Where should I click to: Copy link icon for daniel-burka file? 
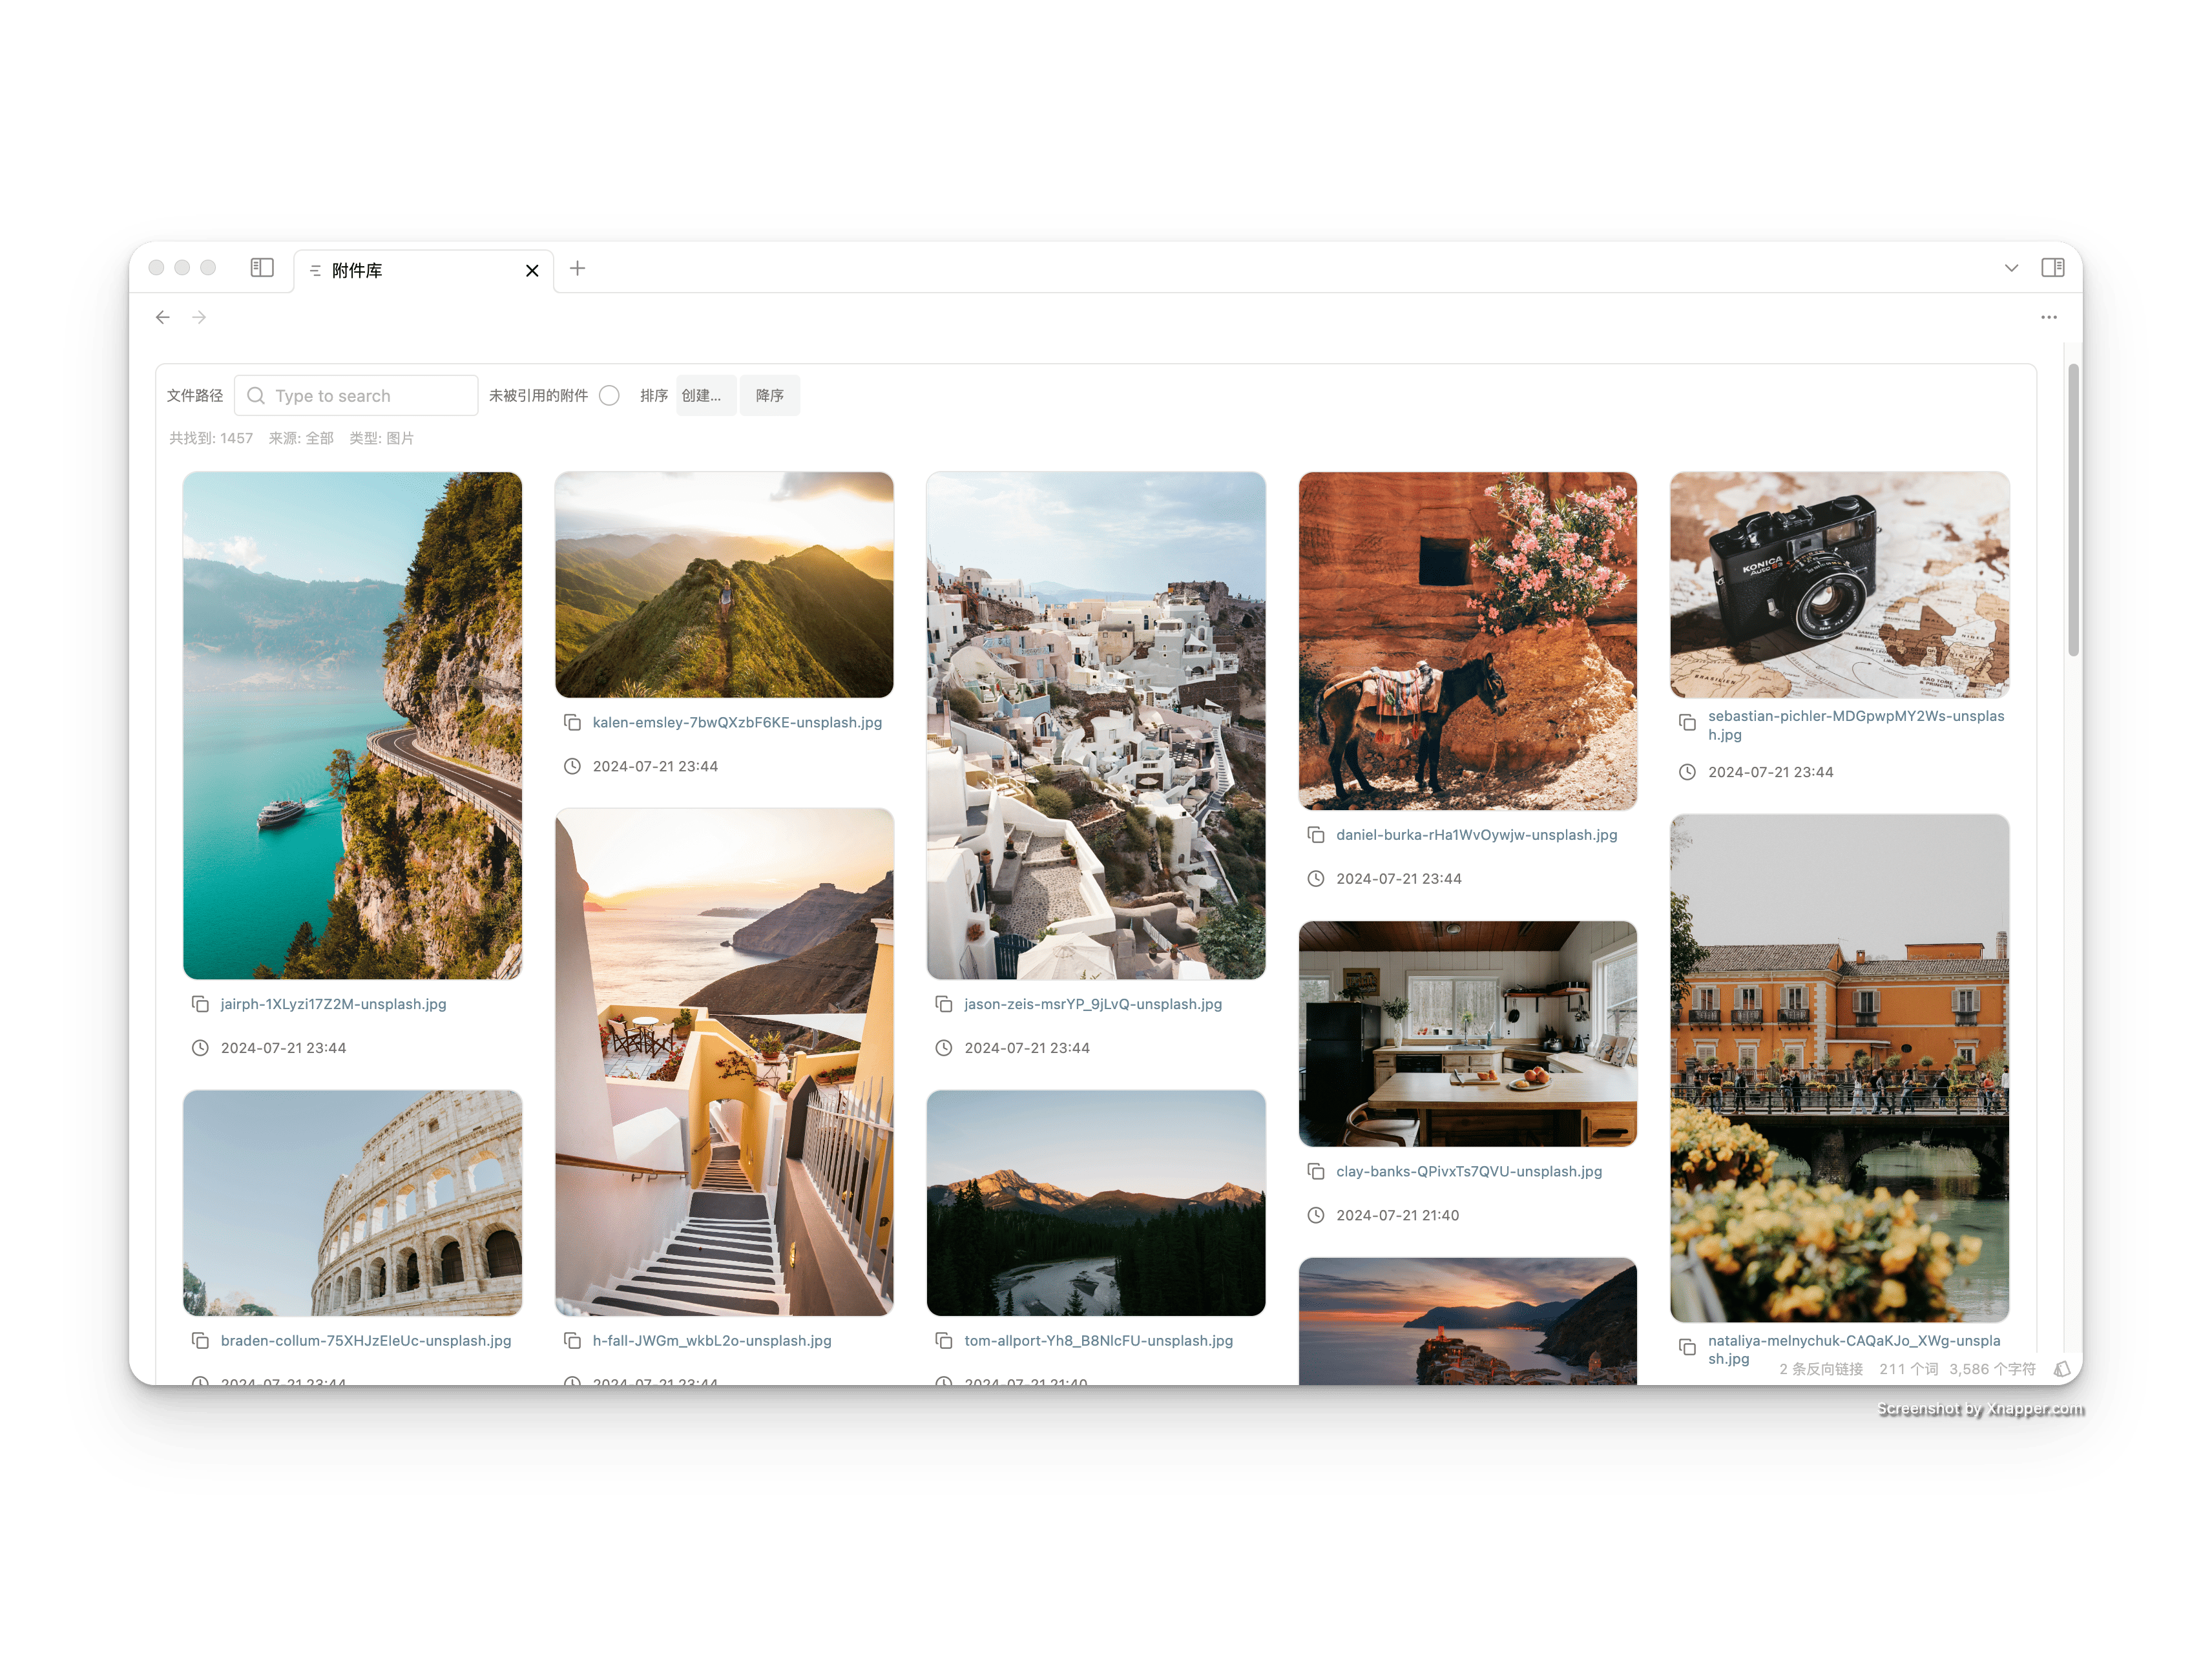tap(1316, 834)
